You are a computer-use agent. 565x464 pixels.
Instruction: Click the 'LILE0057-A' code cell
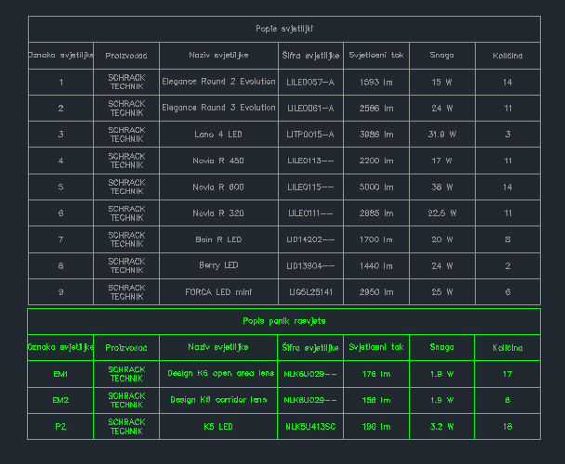pyautogui.click(x=310, y=82)
